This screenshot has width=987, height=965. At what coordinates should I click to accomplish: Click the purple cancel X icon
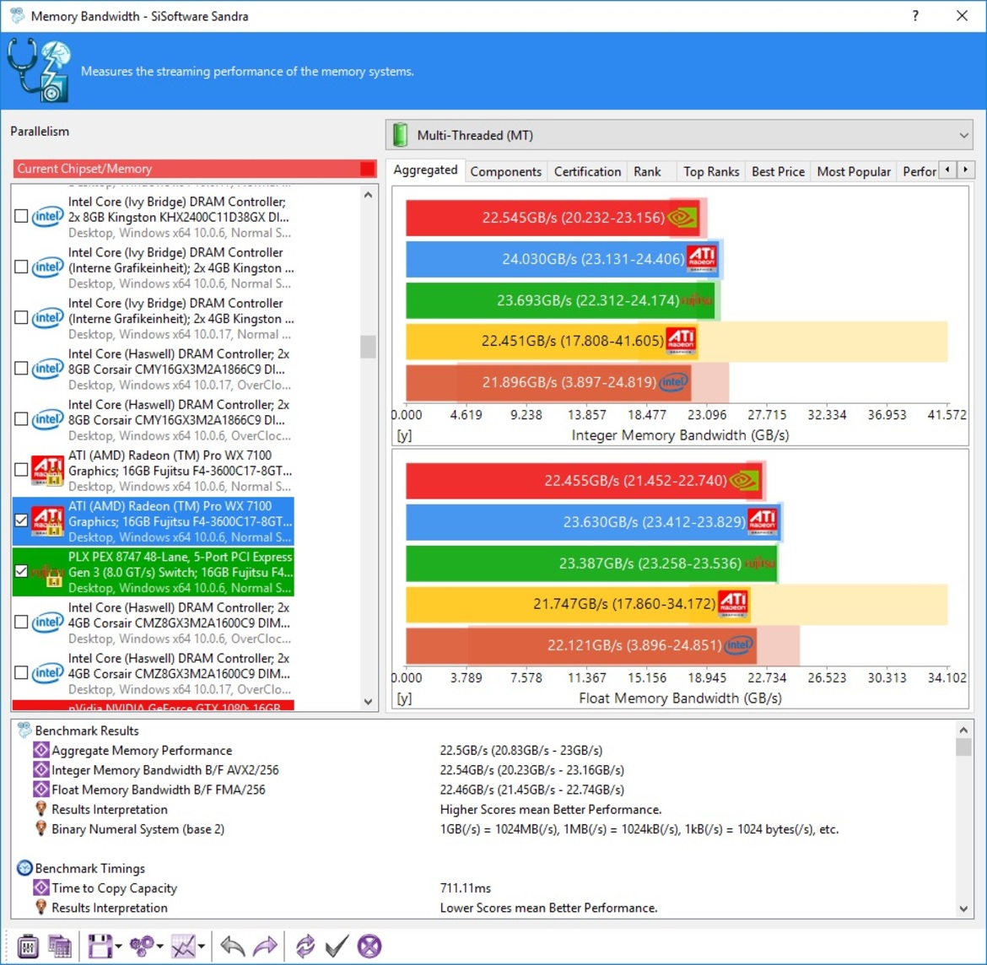369,946
